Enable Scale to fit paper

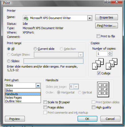(x=45, y=102)
